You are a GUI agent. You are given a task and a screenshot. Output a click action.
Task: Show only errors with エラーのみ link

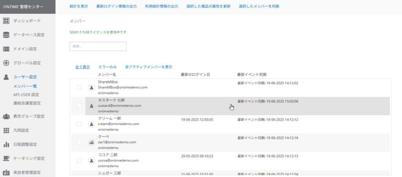click(x=107, y=67)
